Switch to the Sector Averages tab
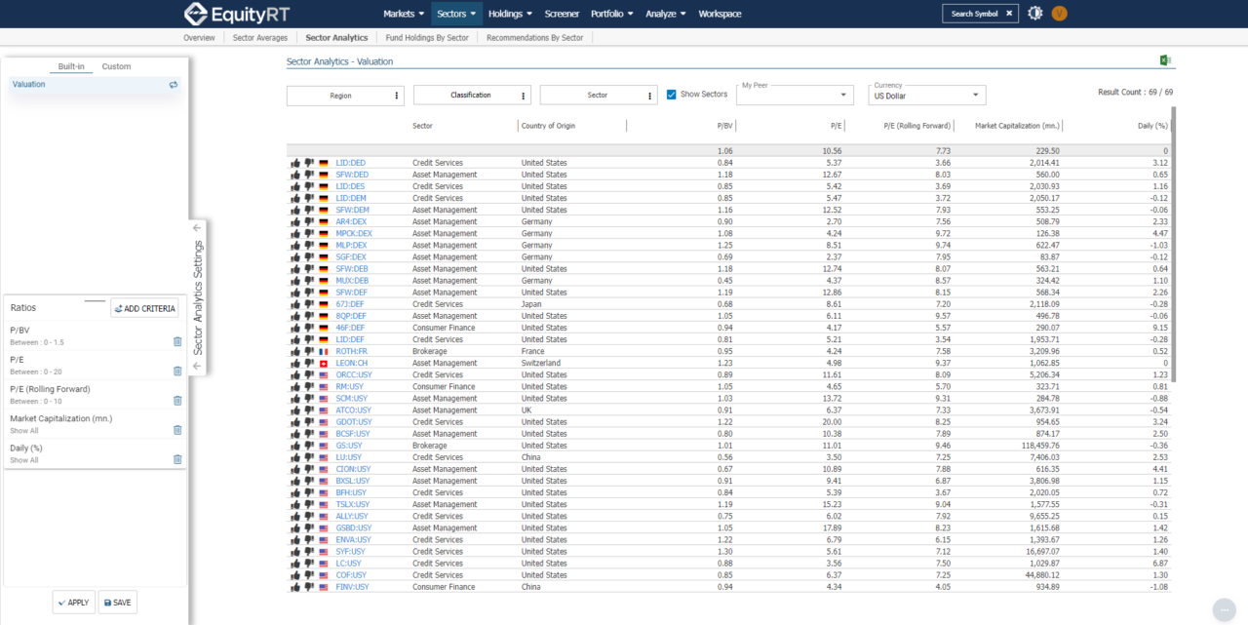The height and width of the screenshot is (625, 1248). click(260, 38)
